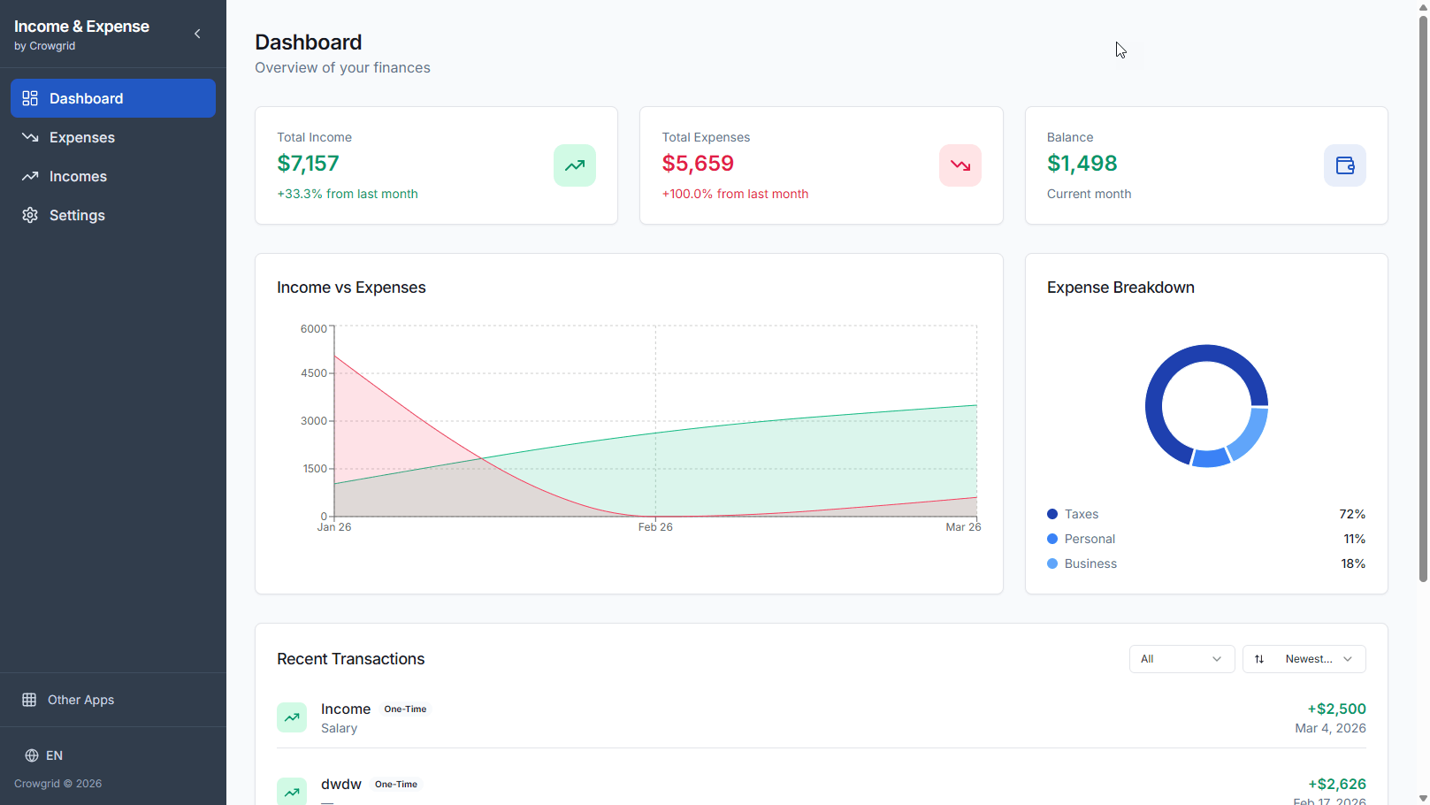1430x805 pixels.
Task: Click the sort arrows icon in Recent Transactions
Action: click(1259, 658)
